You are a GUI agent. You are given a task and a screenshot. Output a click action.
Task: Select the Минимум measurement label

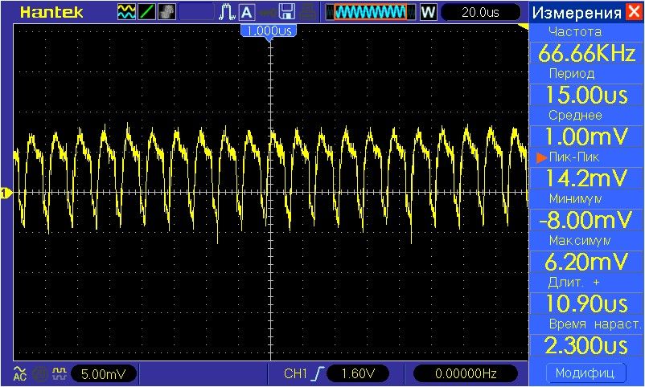pos(576,199)
